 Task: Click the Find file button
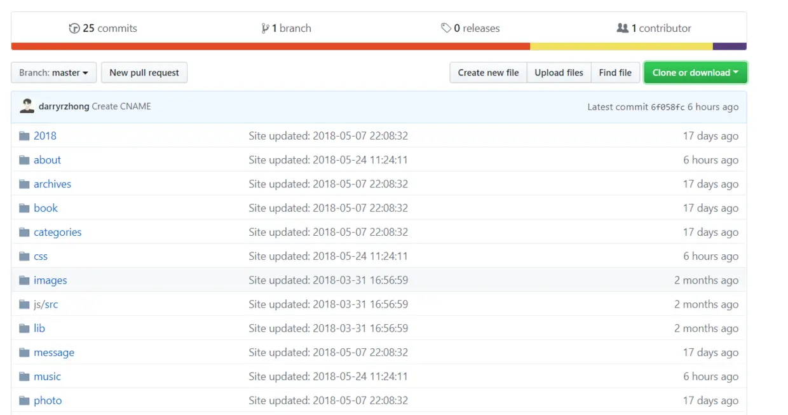click(615, 72)
